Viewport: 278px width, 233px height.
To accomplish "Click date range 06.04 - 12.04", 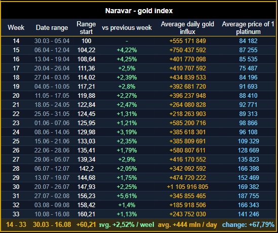I will (x=52, y=50).
